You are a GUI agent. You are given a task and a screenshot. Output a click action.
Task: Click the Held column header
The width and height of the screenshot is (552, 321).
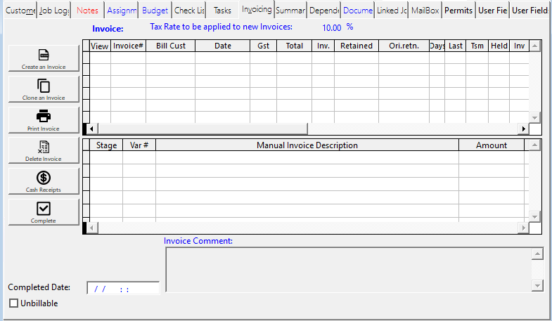point(499,46)
